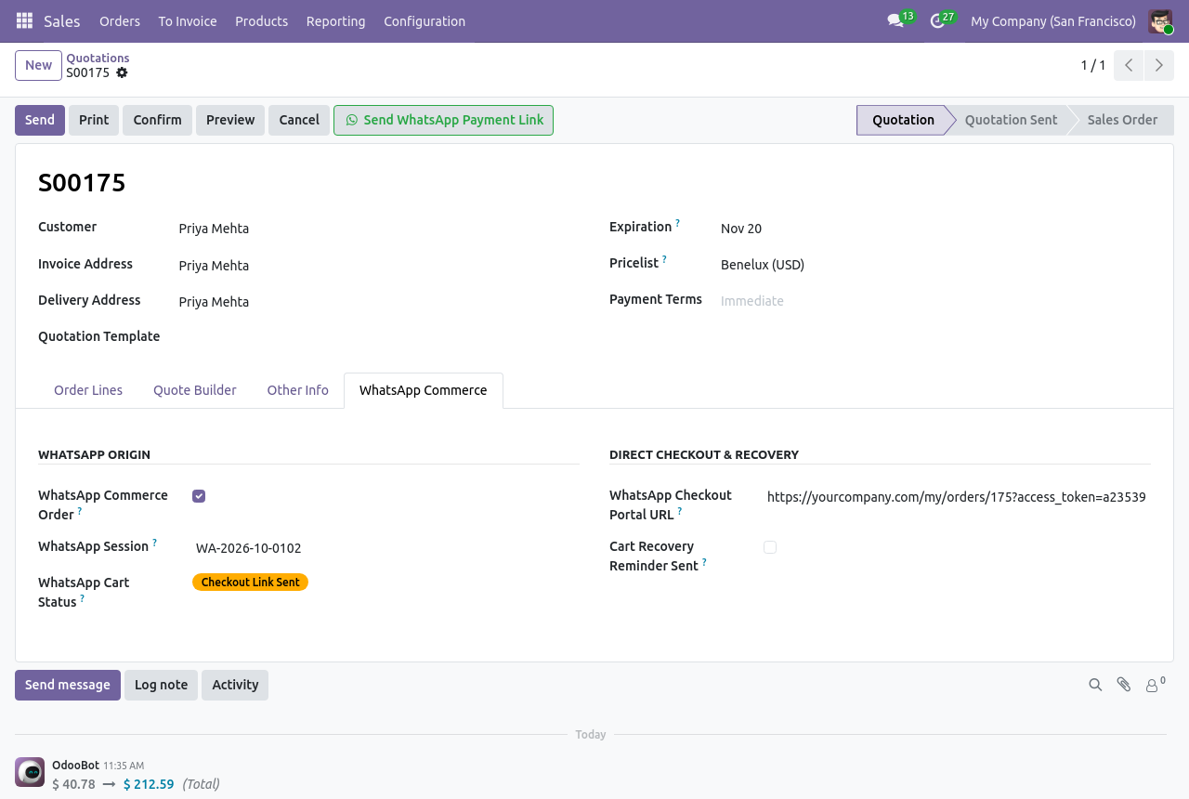Open the Payment Terms Immediate field
This screenshot has width=1189, height=799.
(x=935, y=301)
